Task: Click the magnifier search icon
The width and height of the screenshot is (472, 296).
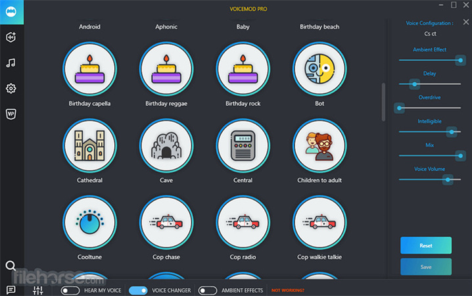Action: click(11, 266)
